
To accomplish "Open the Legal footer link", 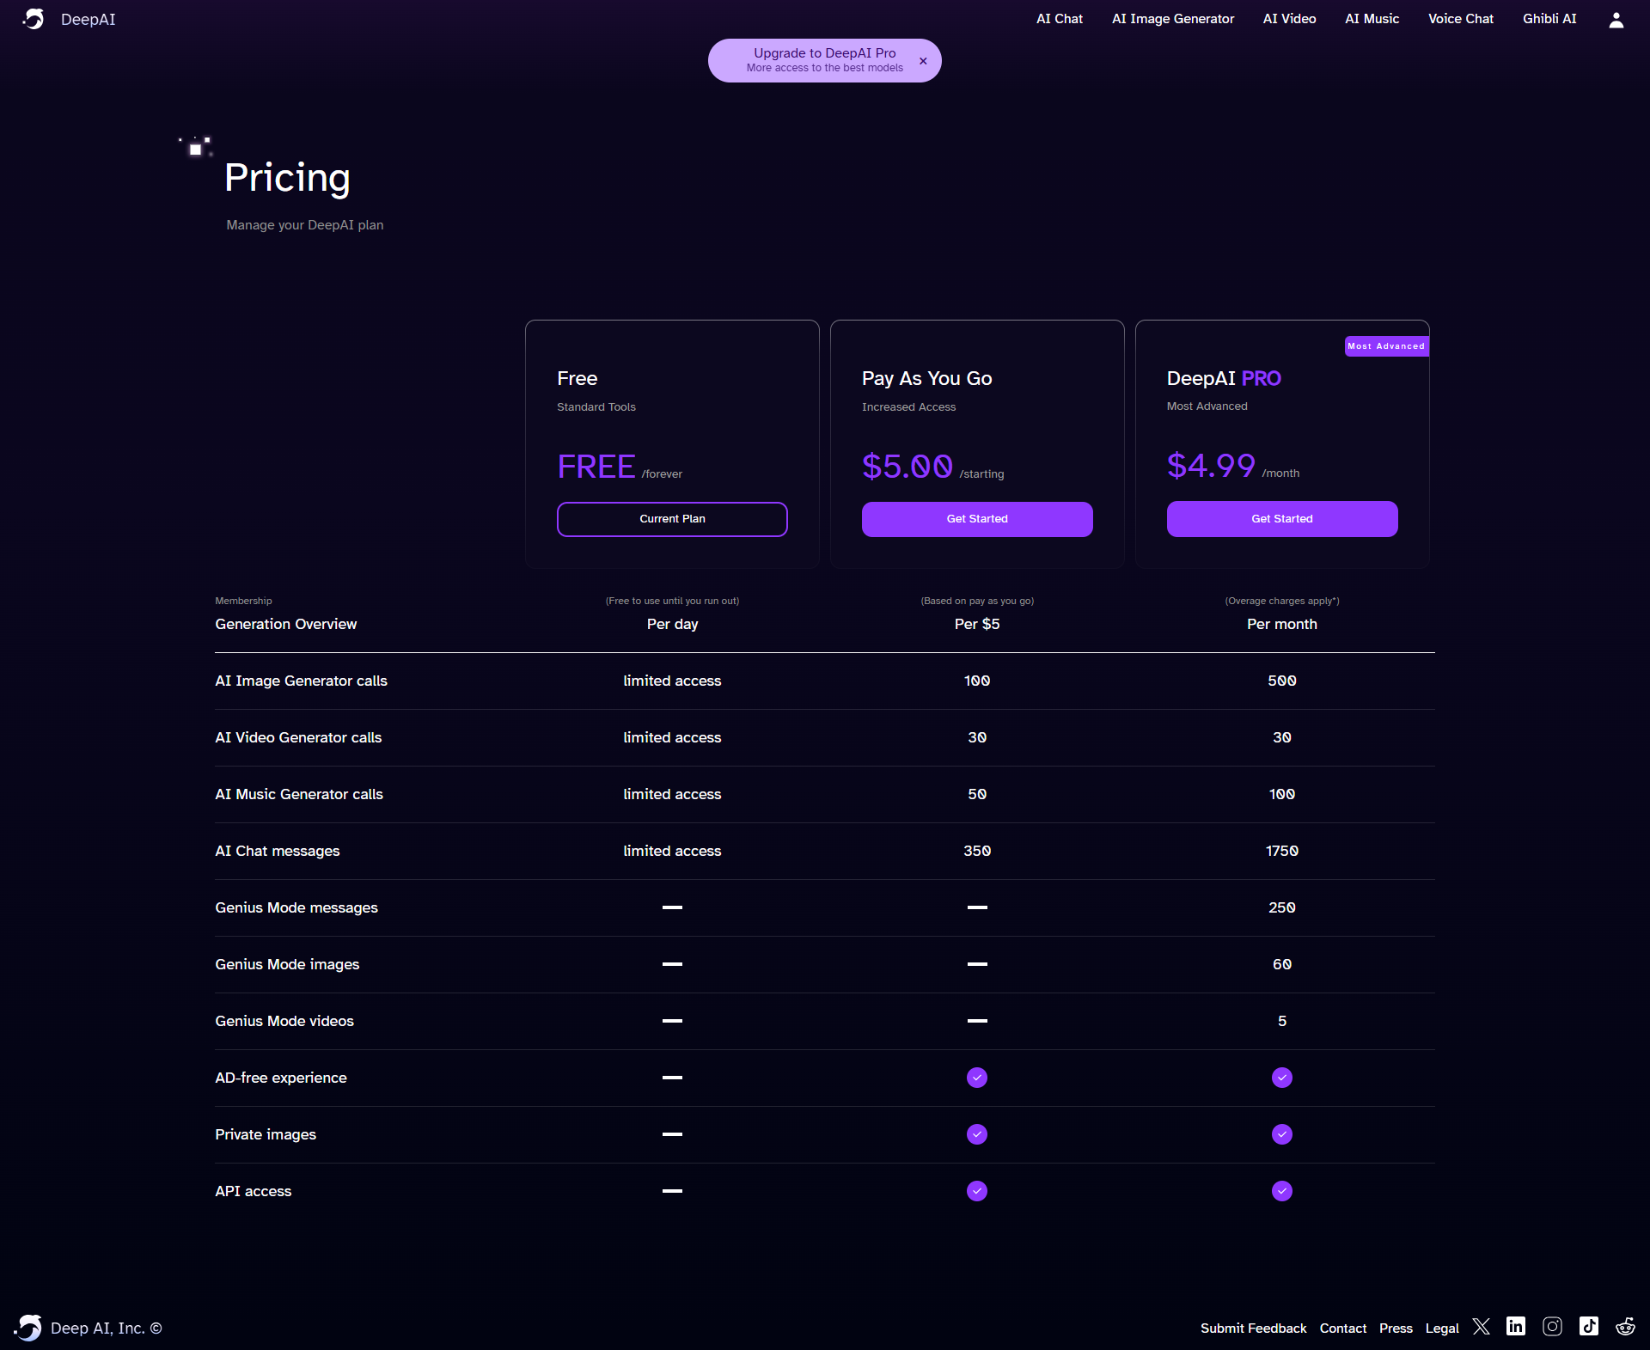I will (1441, 1329).
